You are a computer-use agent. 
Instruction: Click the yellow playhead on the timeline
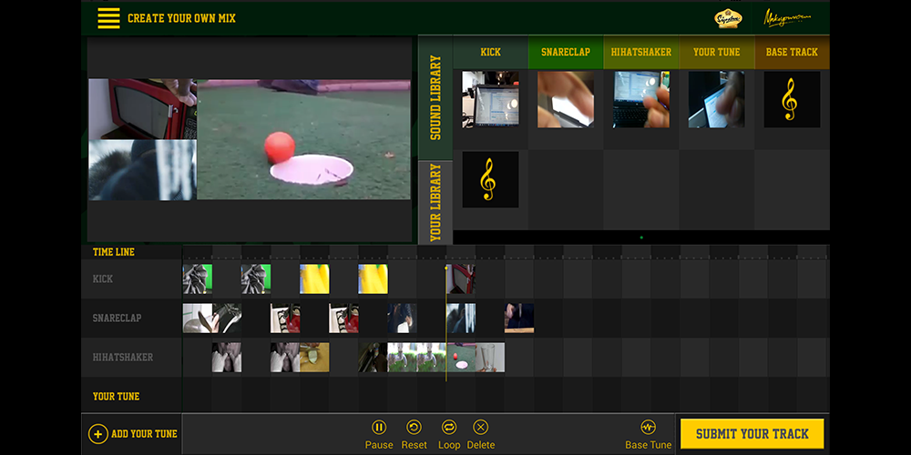[x=446, y=268]
